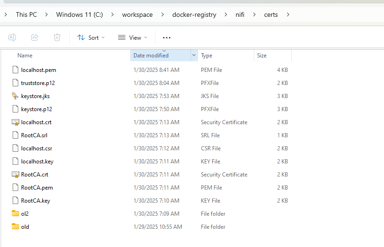Click the Share icon in toolbar
Viewport: 384px width, 247px height.
35,37
